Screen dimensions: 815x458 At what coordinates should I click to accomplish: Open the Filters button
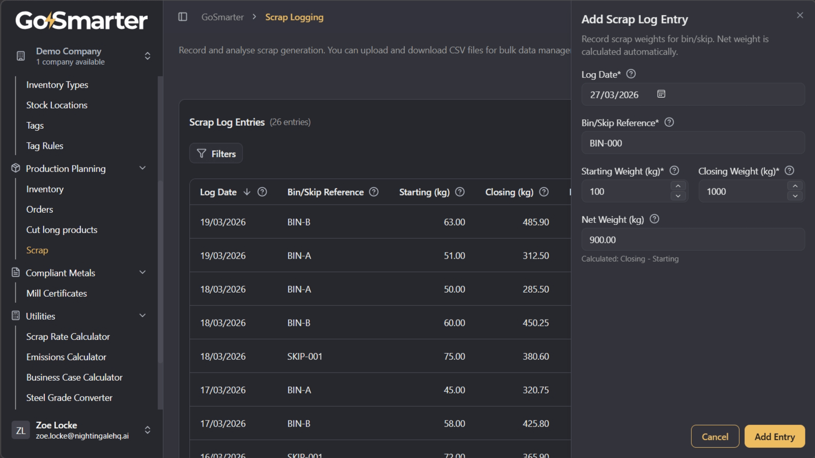click(216, 154)
